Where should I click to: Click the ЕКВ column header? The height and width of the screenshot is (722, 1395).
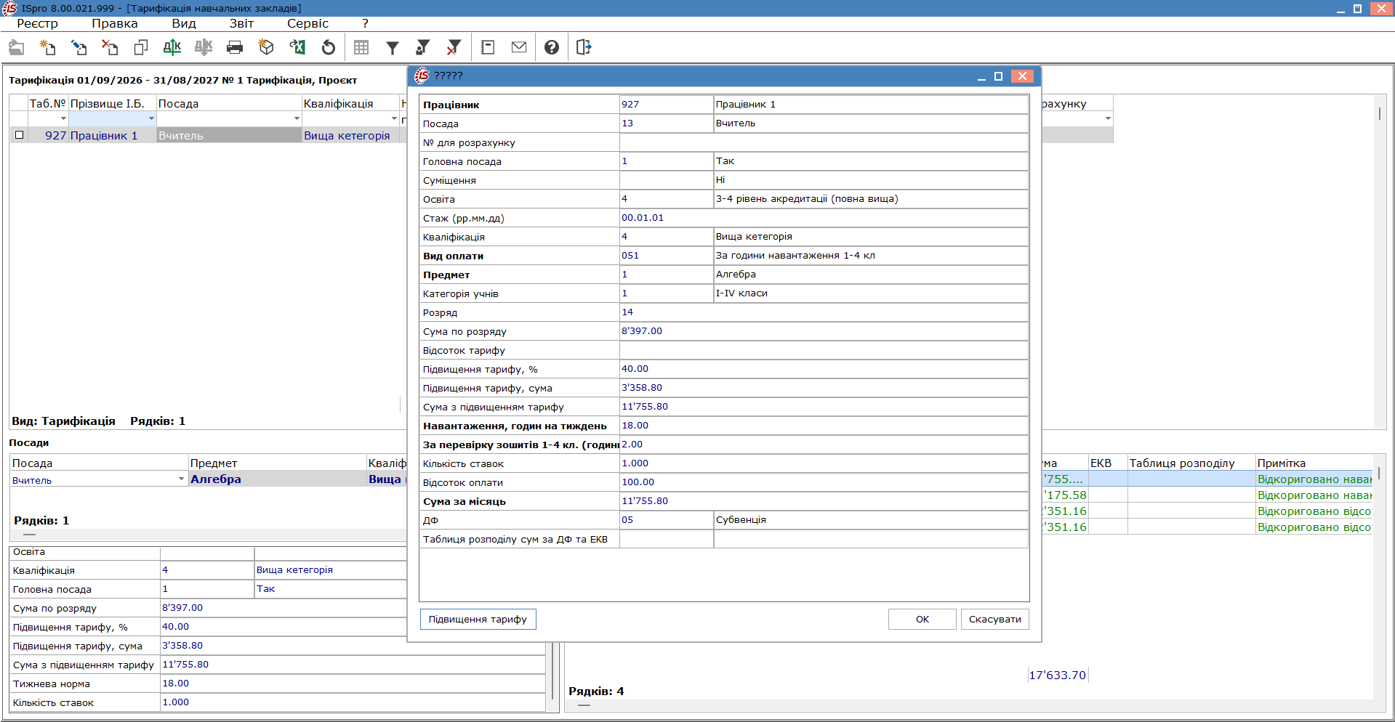(1107, 463)
